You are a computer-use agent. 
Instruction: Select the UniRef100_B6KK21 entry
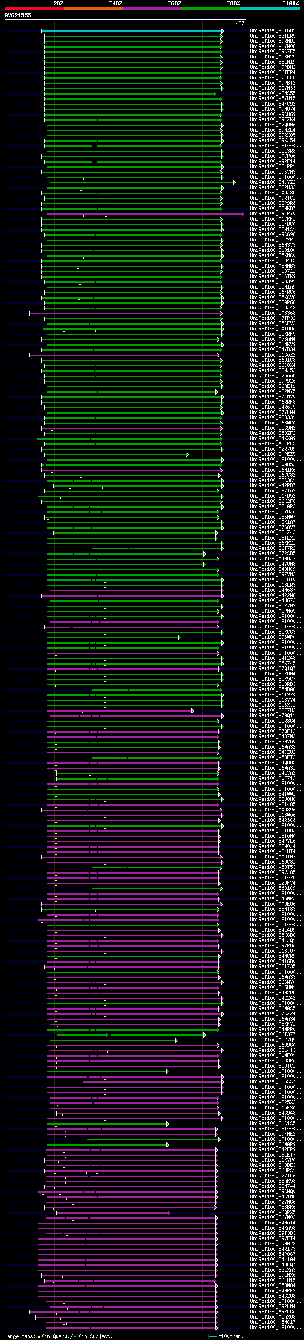click(273, 543)
